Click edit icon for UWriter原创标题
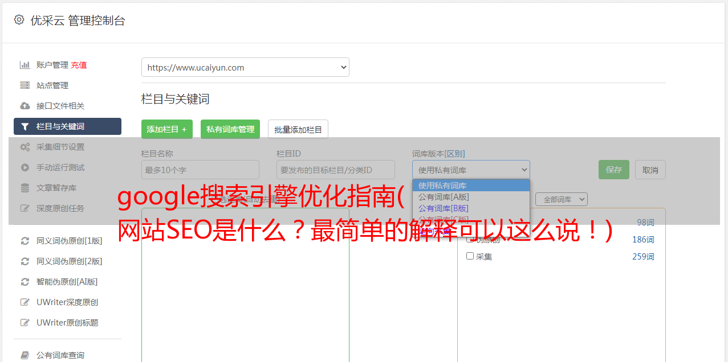Screen dimensions: 728x362 pos(25,323)
